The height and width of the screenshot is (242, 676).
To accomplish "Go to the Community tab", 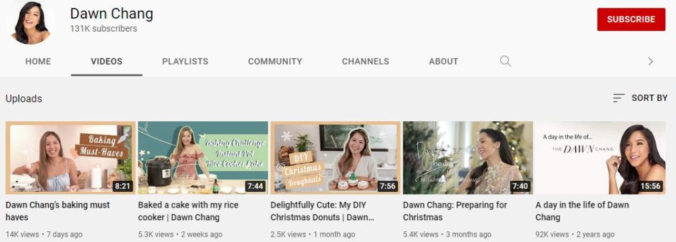I will pyautogui.click(x=275, y=61).
